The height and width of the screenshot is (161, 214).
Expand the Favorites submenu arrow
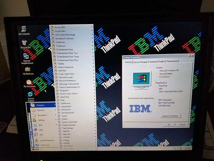pyautogui.click(x=55, y=110)
